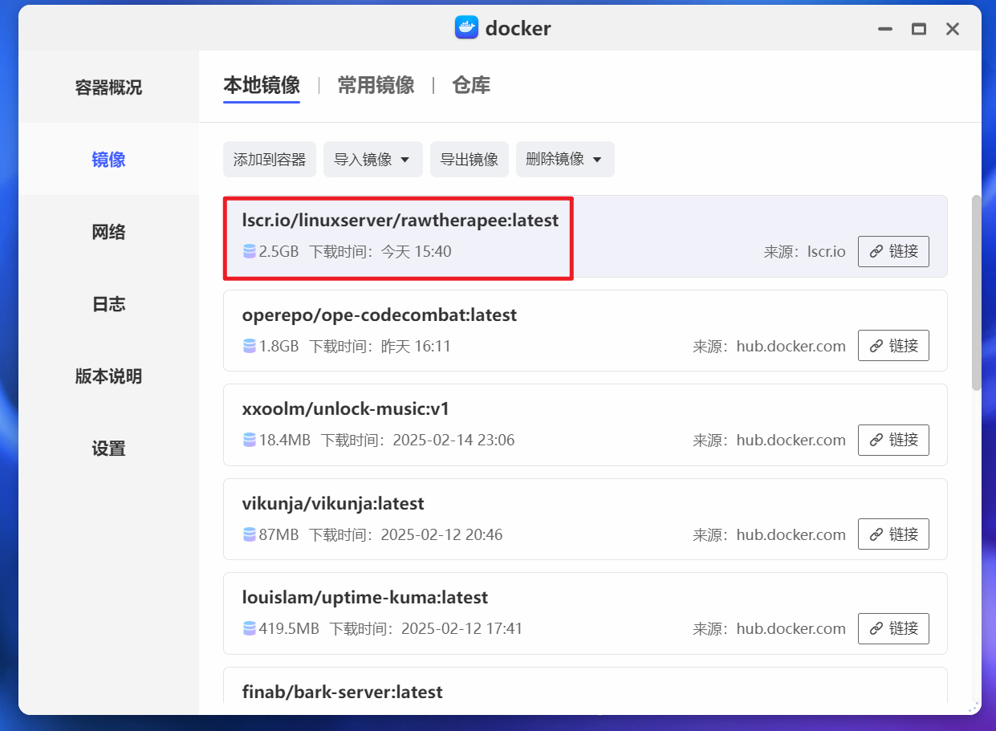This screenshot has height=731, width=996.
Task: Click 下载时间: 昨天 16:11 text
Action: (380, 347)
